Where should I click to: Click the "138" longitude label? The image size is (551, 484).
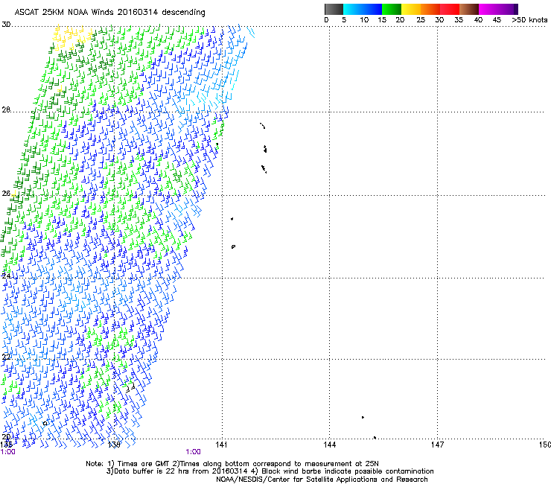click(x=114, y=445)
